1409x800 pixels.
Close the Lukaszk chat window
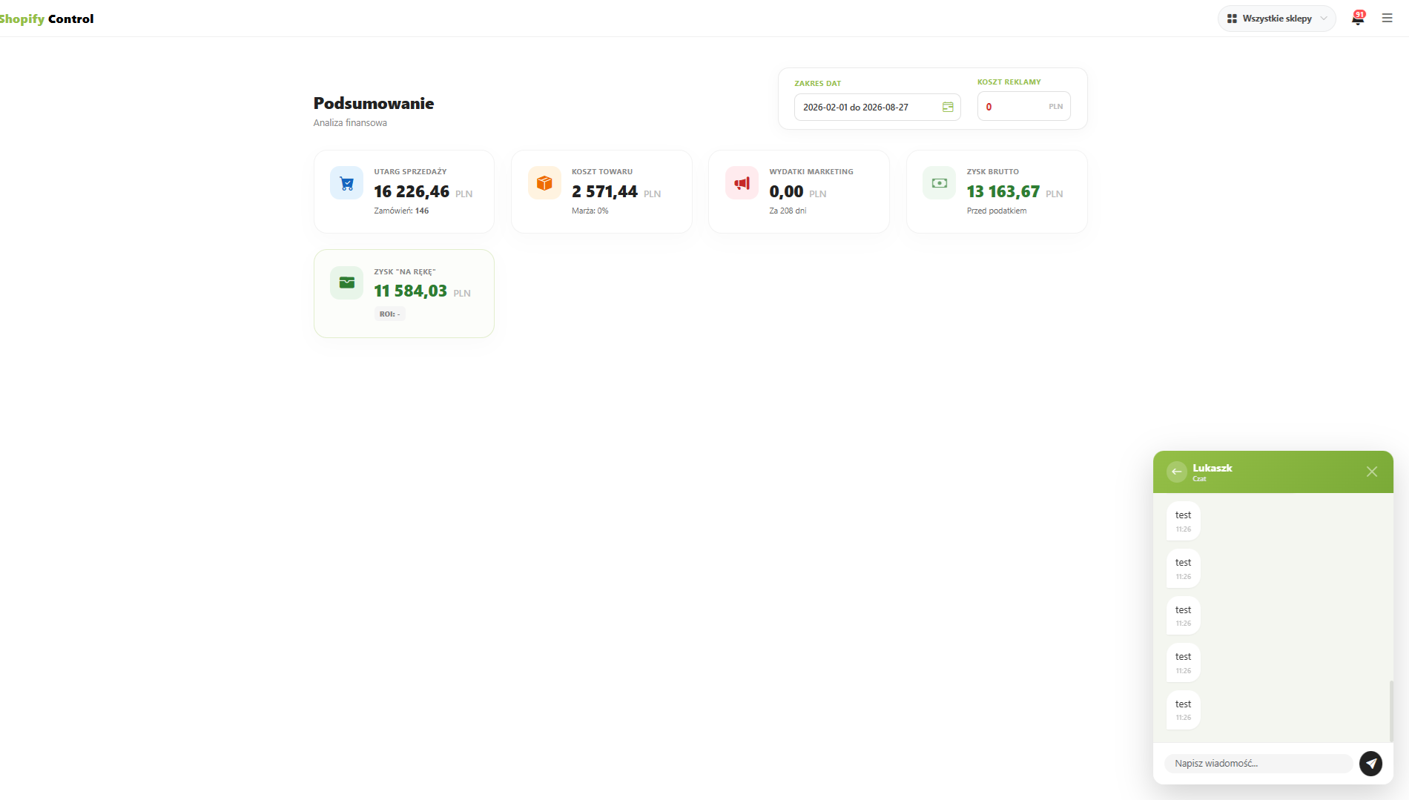pyautogui.click(x=1372, y=472)
